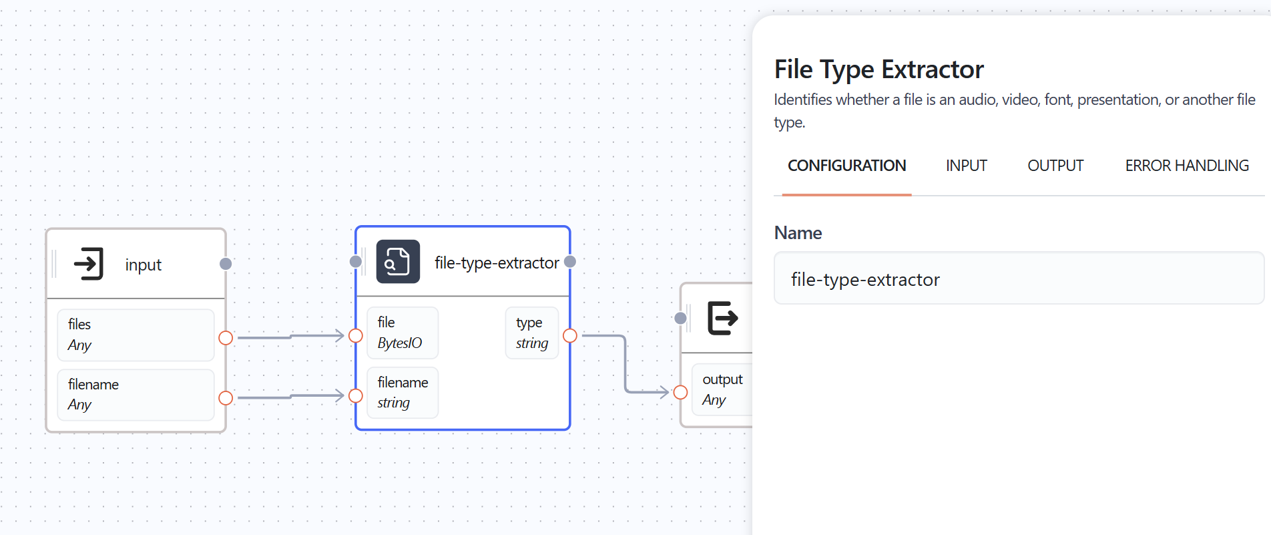Image resolution: width=1271 pixels, height=535 pixels.
Task: Select the files output port circle
Action: click(x=226, y=338)
